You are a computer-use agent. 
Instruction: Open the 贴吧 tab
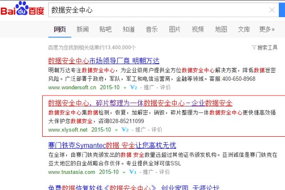[x=105, y=29]
